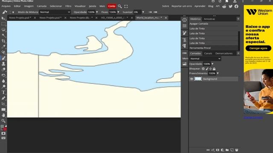Open brush Opacidade slider arrow
The height and width of the screenshot is (153, 273).
(x=97, y=12)
